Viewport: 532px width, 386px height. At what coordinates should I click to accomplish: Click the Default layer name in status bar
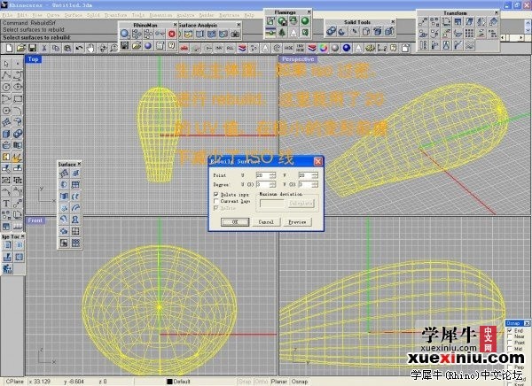point(182,382)
